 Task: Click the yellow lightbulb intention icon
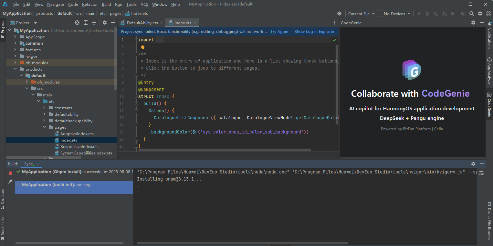click(x=142, y=47)
